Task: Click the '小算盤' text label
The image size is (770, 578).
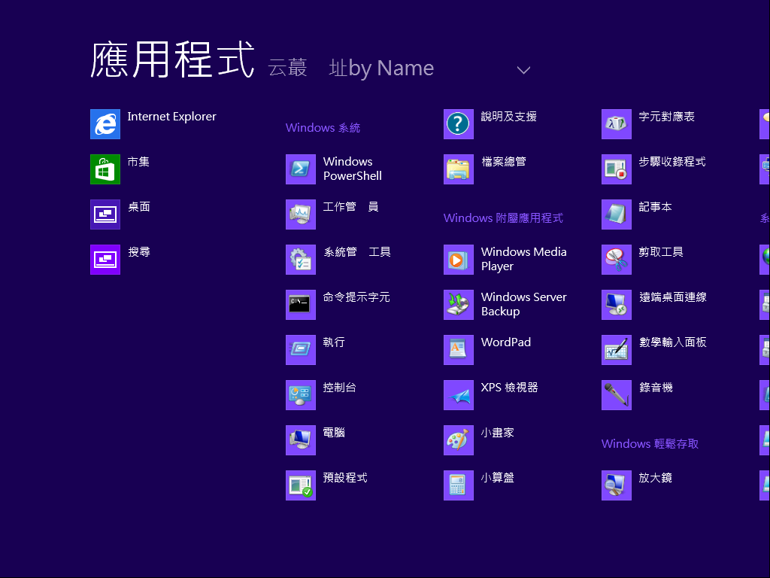Action: click(498, 478)
